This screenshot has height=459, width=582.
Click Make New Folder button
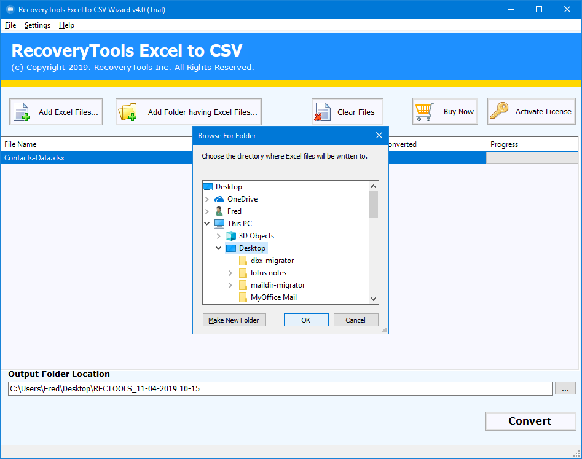tap(234, 320)
